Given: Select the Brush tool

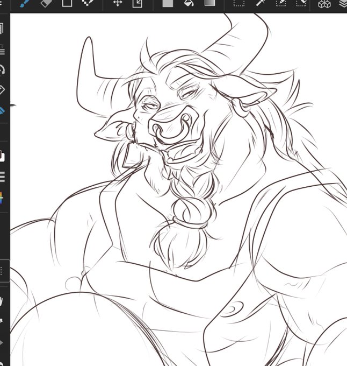Looking at the screenshot, I should [25, 4].
